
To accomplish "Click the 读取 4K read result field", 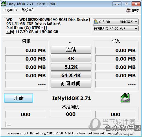I will click(x=25, y=59).
